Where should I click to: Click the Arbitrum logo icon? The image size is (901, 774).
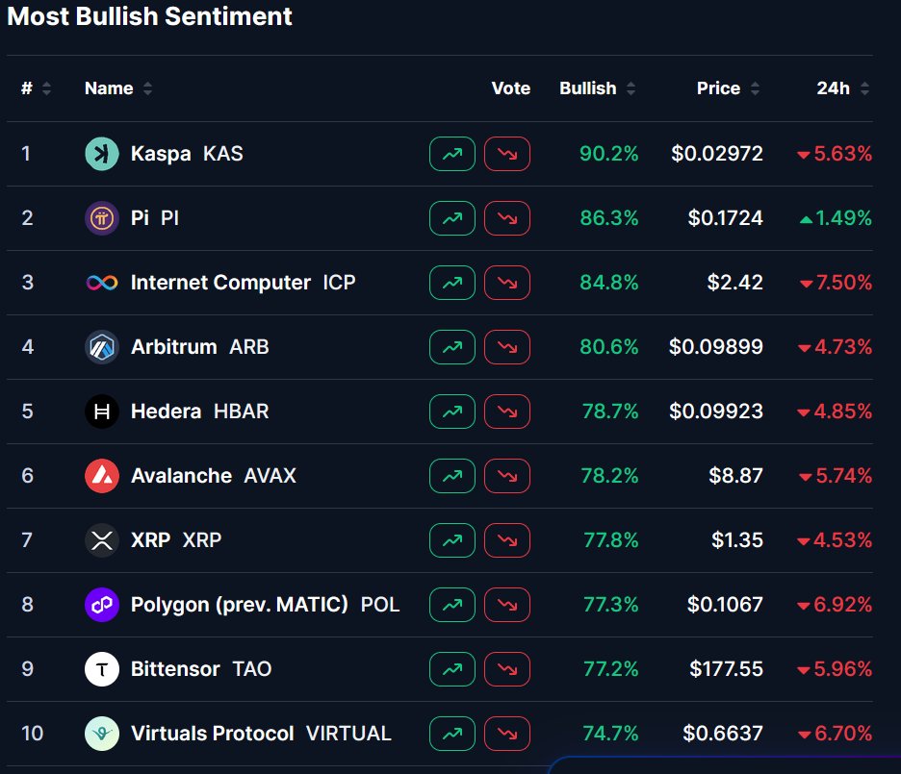(x=102, y=347)
